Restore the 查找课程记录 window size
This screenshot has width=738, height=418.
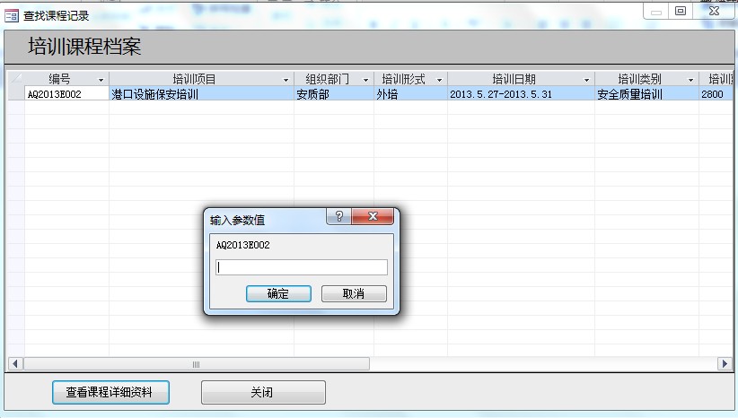681,11
